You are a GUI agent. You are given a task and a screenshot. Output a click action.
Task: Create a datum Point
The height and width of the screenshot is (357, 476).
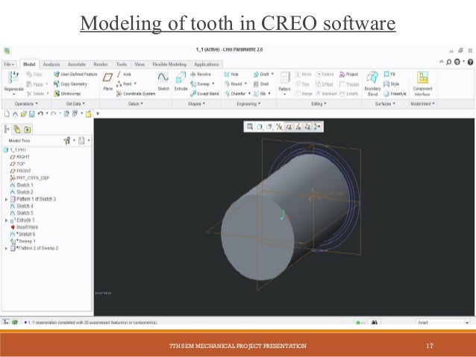pyautogui.click(x=126, y=84)
